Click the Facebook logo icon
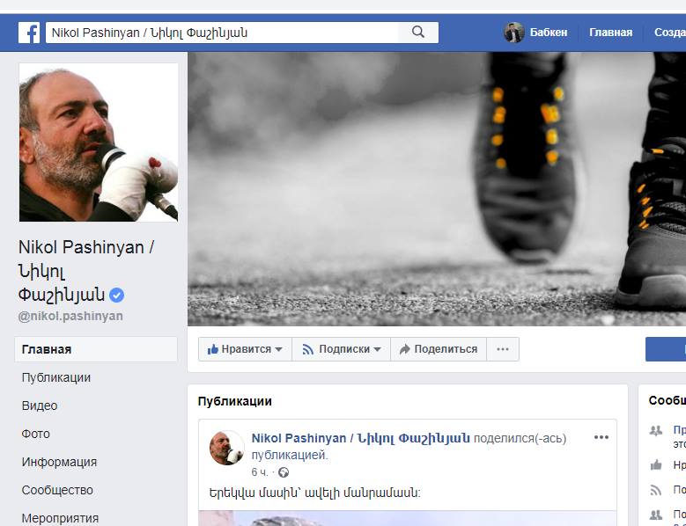 pyautogui.click(x=29, y=33)
